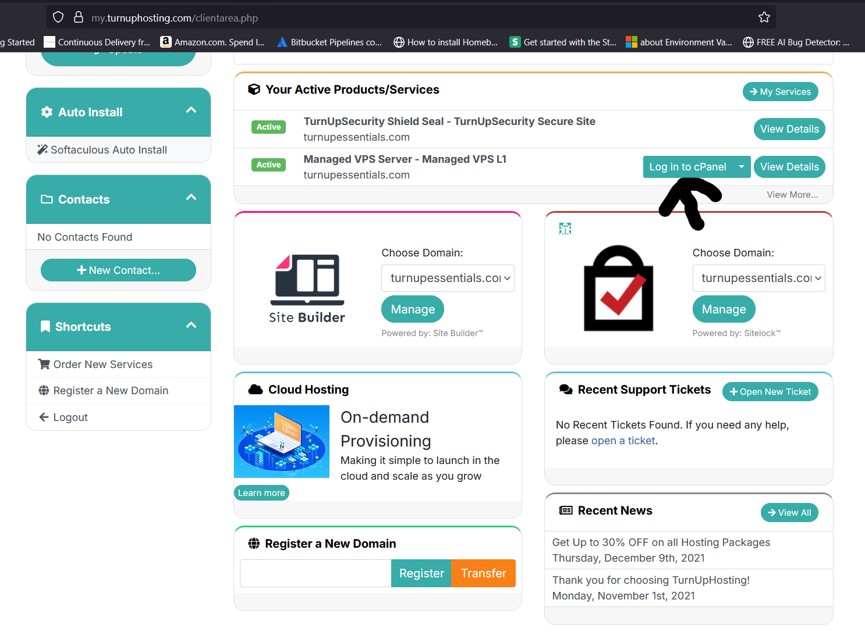Collapse the Shortcuts panel chevron
The width and height of the screenshot is (865, 632).
(191, 325)
